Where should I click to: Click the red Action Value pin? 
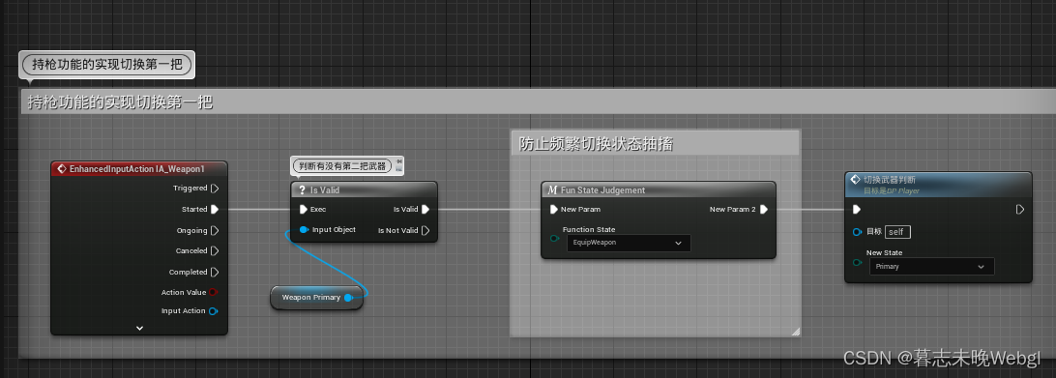coord(213,292)
